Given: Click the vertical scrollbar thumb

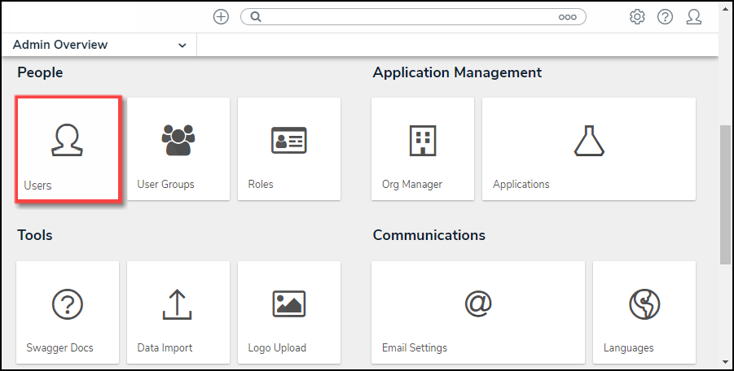Looking at the screenshot, I should coord(725,195).
